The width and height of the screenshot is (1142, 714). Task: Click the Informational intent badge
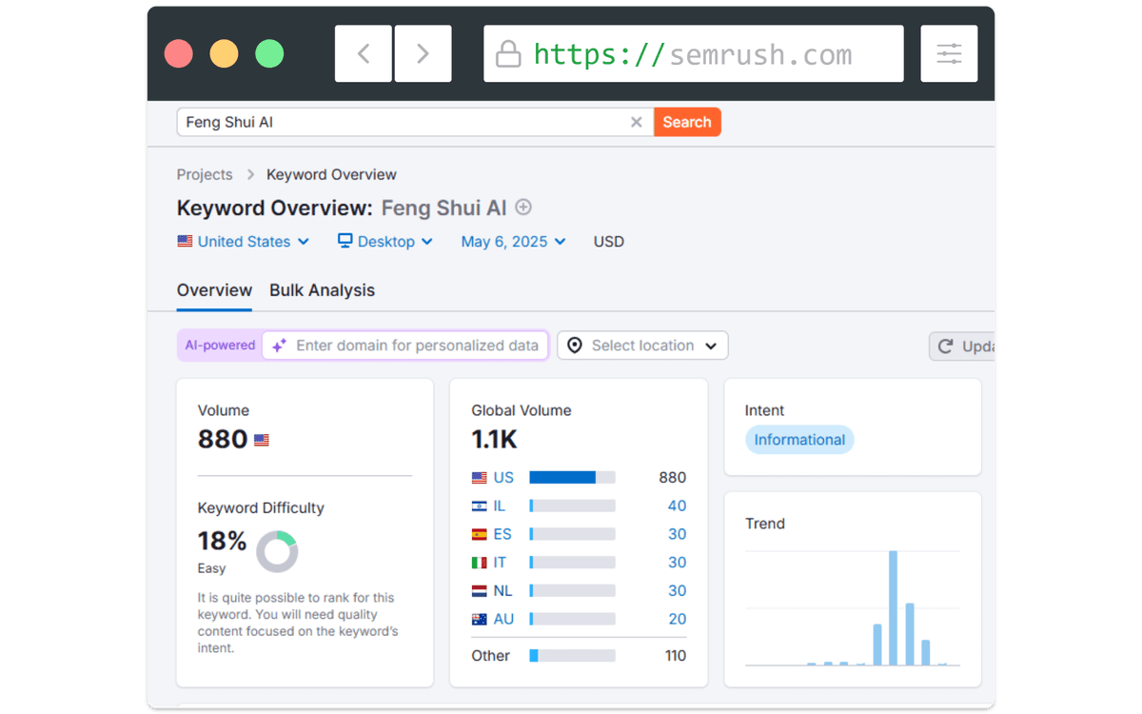click(x=799, y=440)
